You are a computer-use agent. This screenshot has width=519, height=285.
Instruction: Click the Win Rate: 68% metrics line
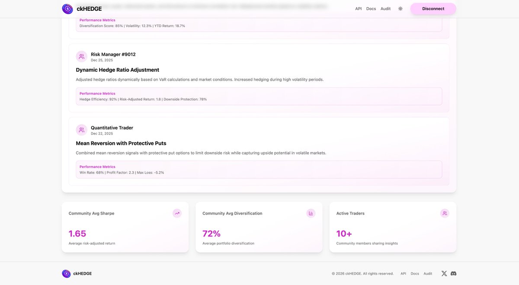pos(122,173)
